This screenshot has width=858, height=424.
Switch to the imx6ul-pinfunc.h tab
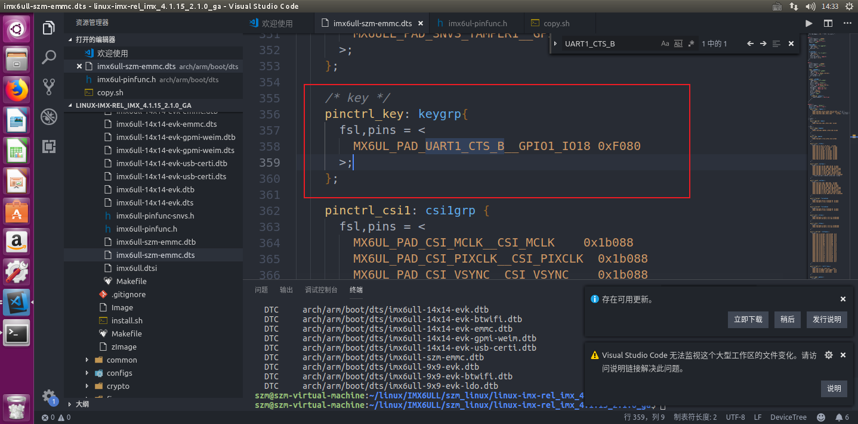tap(477, 24)
